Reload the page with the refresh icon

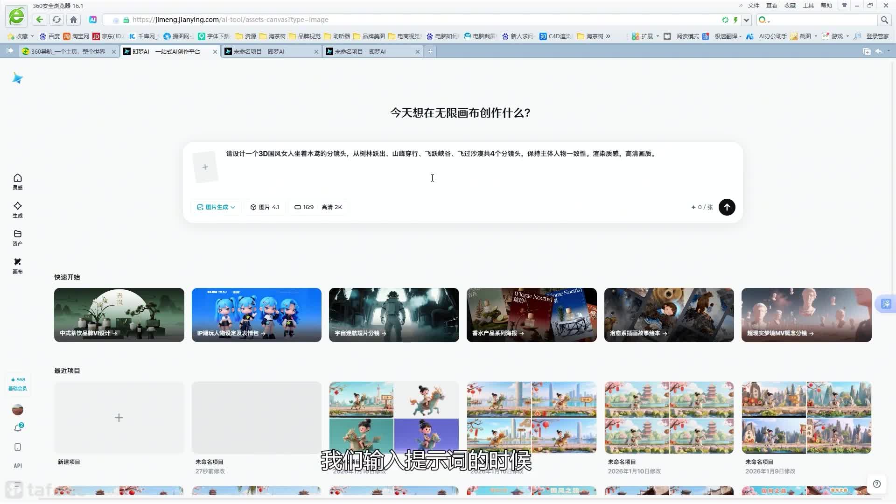56,20
